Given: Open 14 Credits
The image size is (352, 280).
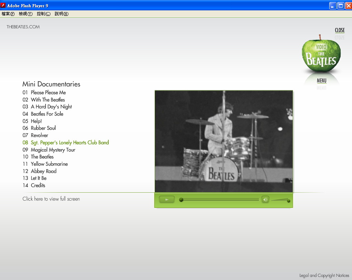Looking at the screenshot, I should 34,185.
